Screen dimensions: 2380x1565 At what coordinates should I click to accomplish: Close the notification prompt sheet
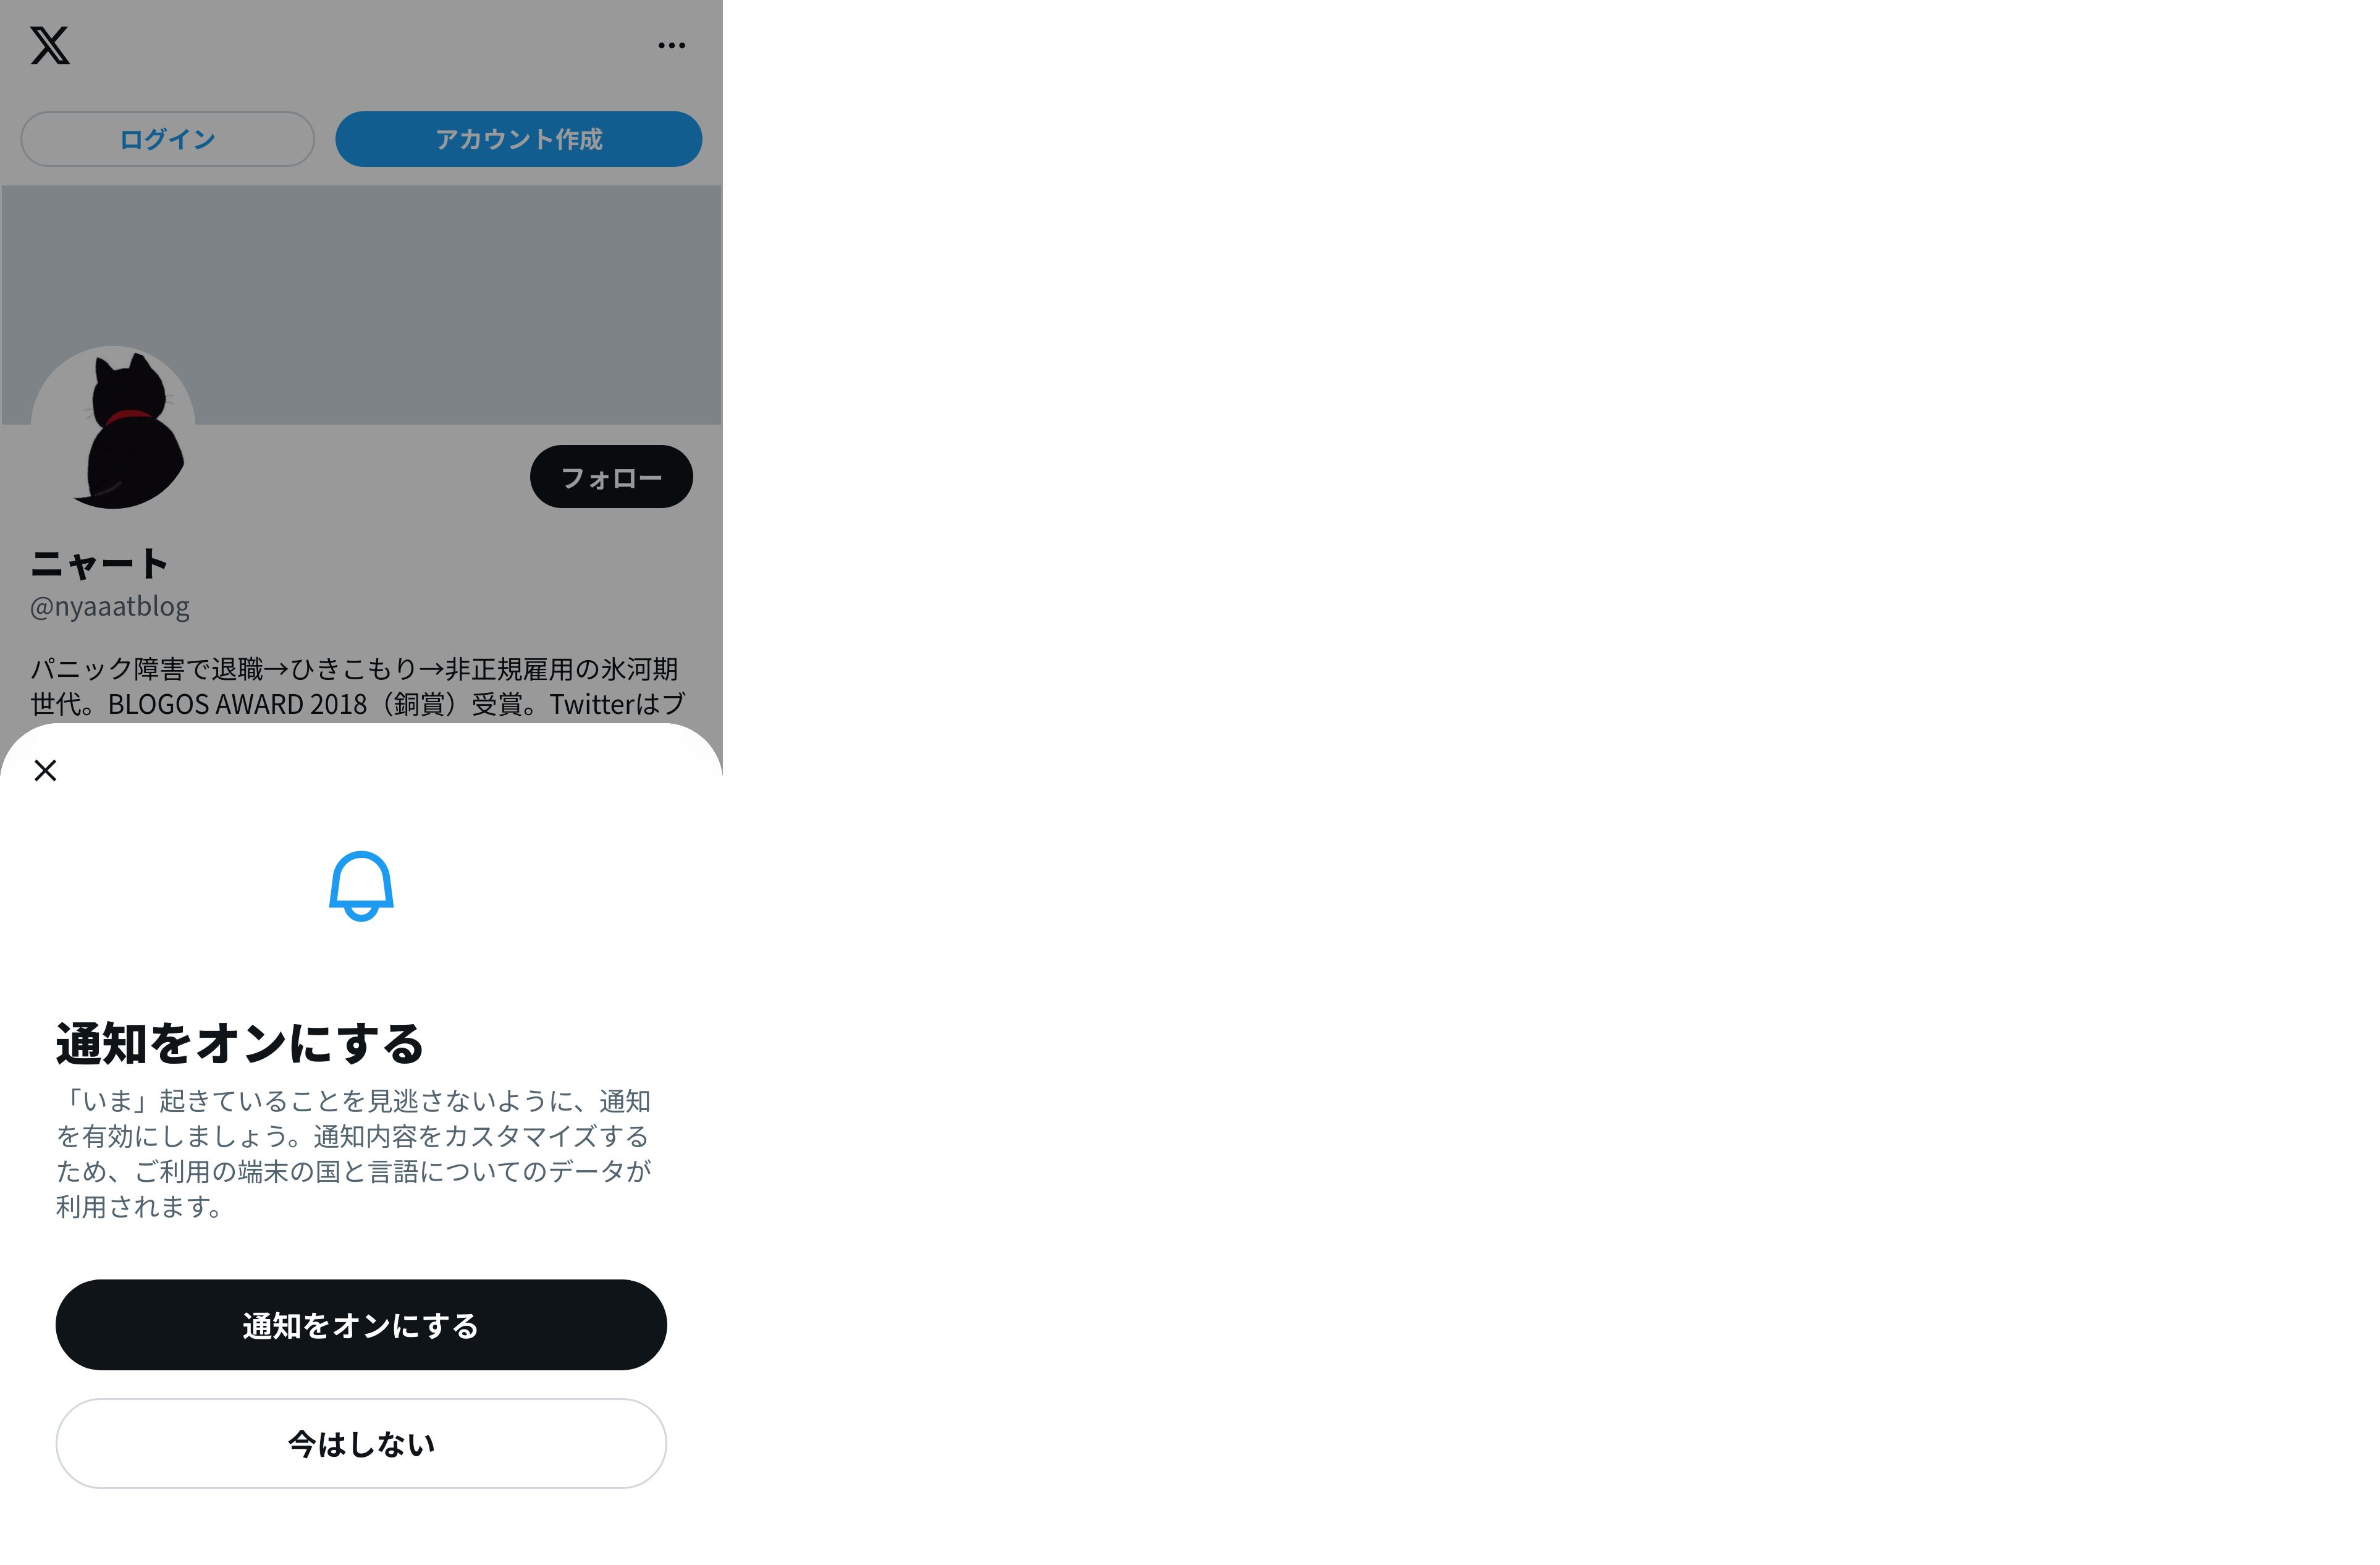45,771
